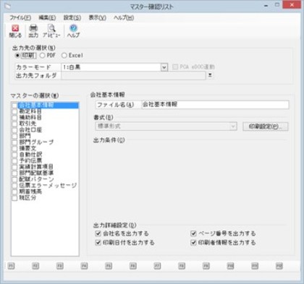Select 取引先 in the master list
The width and height of the screenshot is (304, 284).
pyautogui.click(x=28, y=124)
